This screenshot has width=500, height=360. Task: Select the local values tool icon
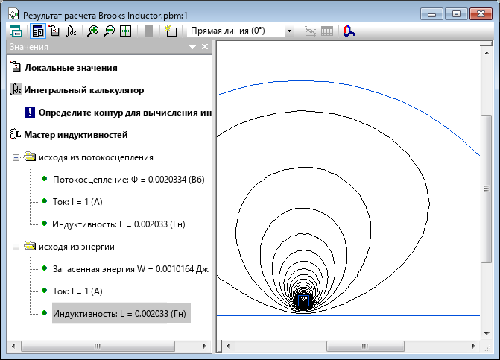(55, 31)
